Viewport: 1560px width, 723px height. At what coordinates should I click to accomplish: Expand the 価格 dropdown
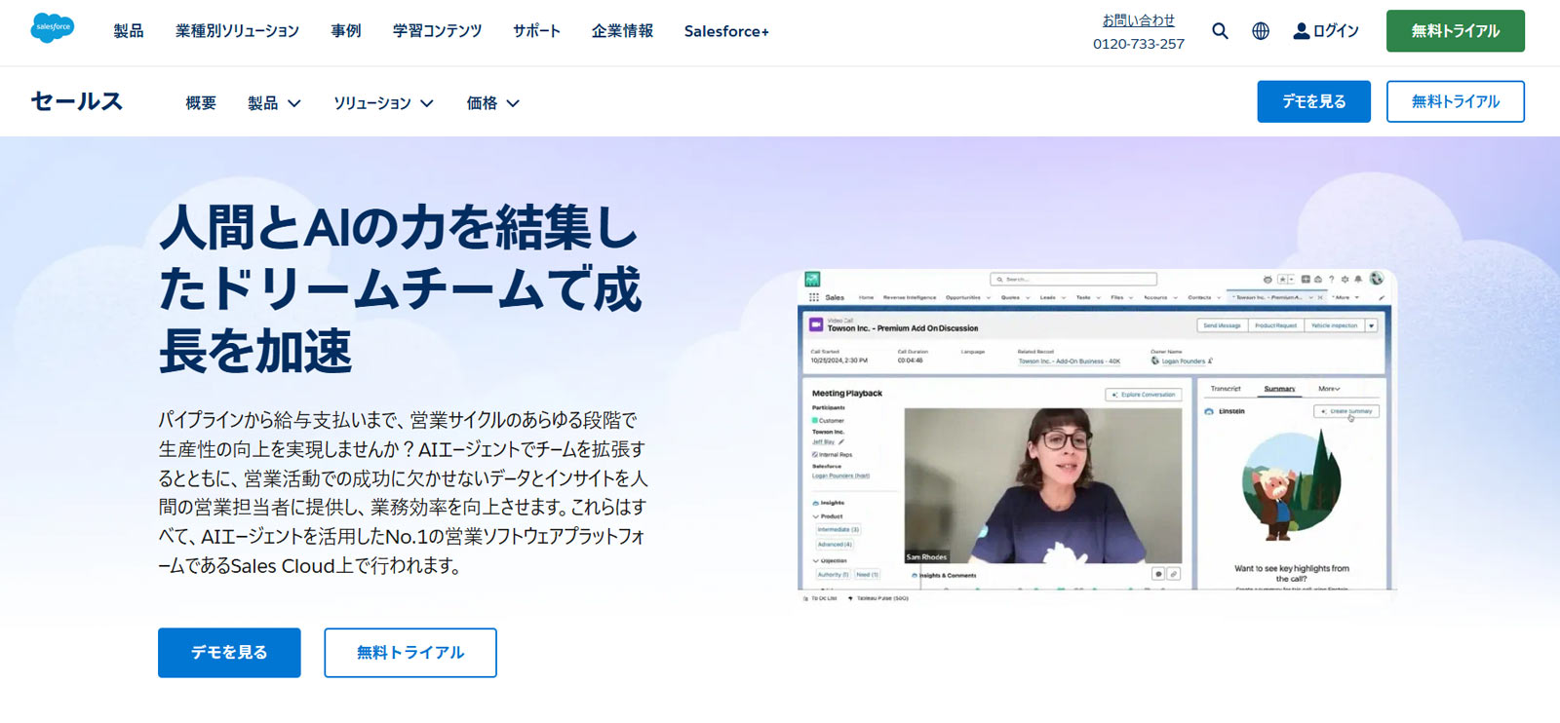[x=492, y=103]
